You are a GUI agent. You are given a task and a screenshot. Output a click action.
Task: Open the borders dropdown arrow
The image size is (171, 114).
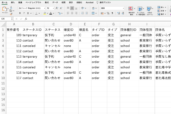(39, 13)
